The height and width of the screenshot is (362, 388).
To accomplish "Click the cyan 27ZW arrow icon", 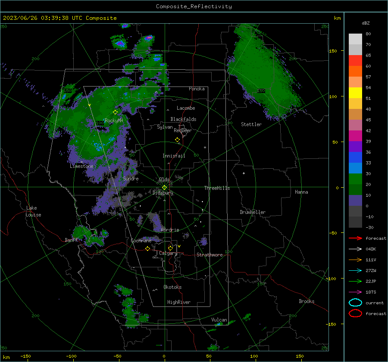I will 355,271.
